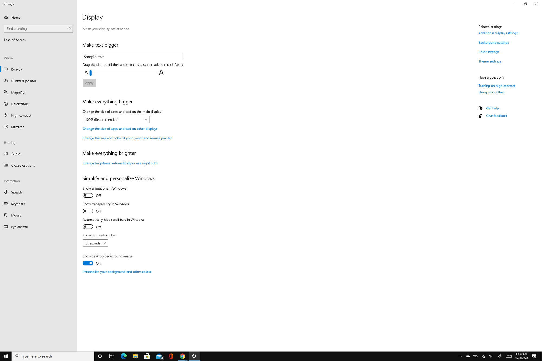The width and height of the screenshot is (542, 361).
Task: Click Settings gear on taskbar
Action: pyautogui.click(x=194, y=356)
